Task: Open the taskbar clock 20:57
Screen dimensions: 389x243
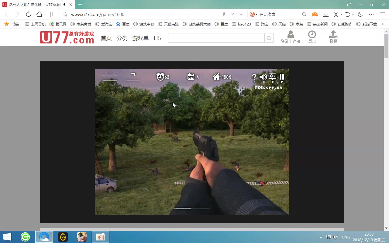Action: tap(369, 234)
